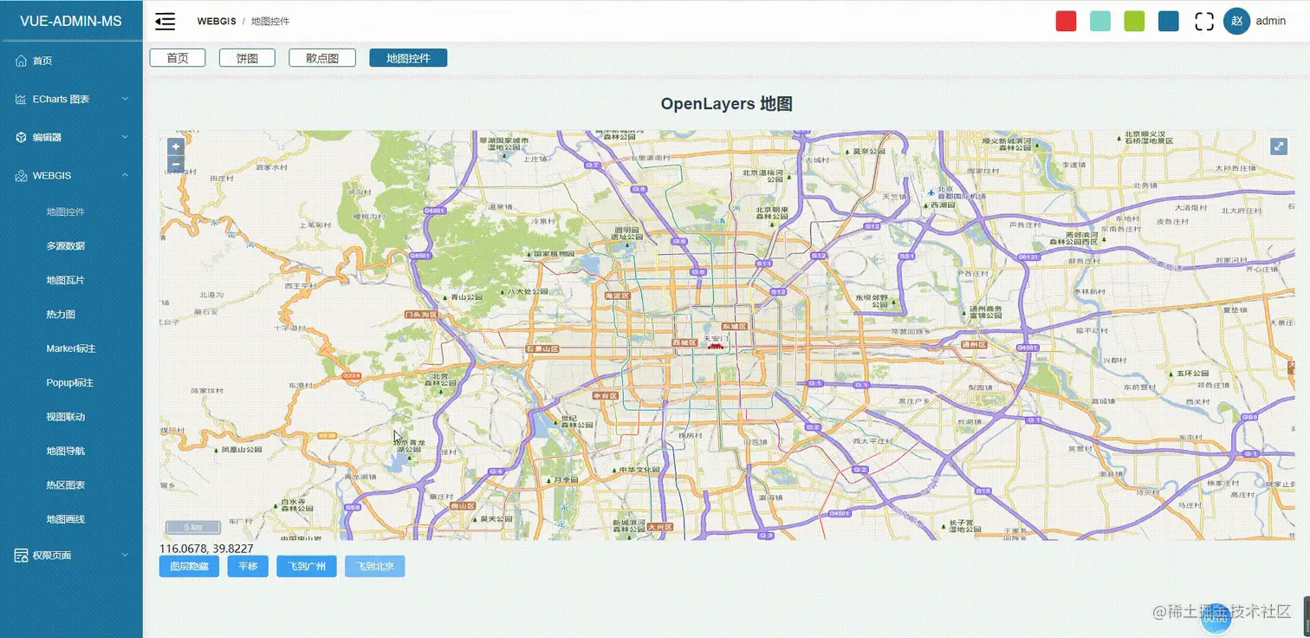
Task: Toggle sidebar collapse with hamburger icon
Action: pyautogui.click(x=165, y=21)
